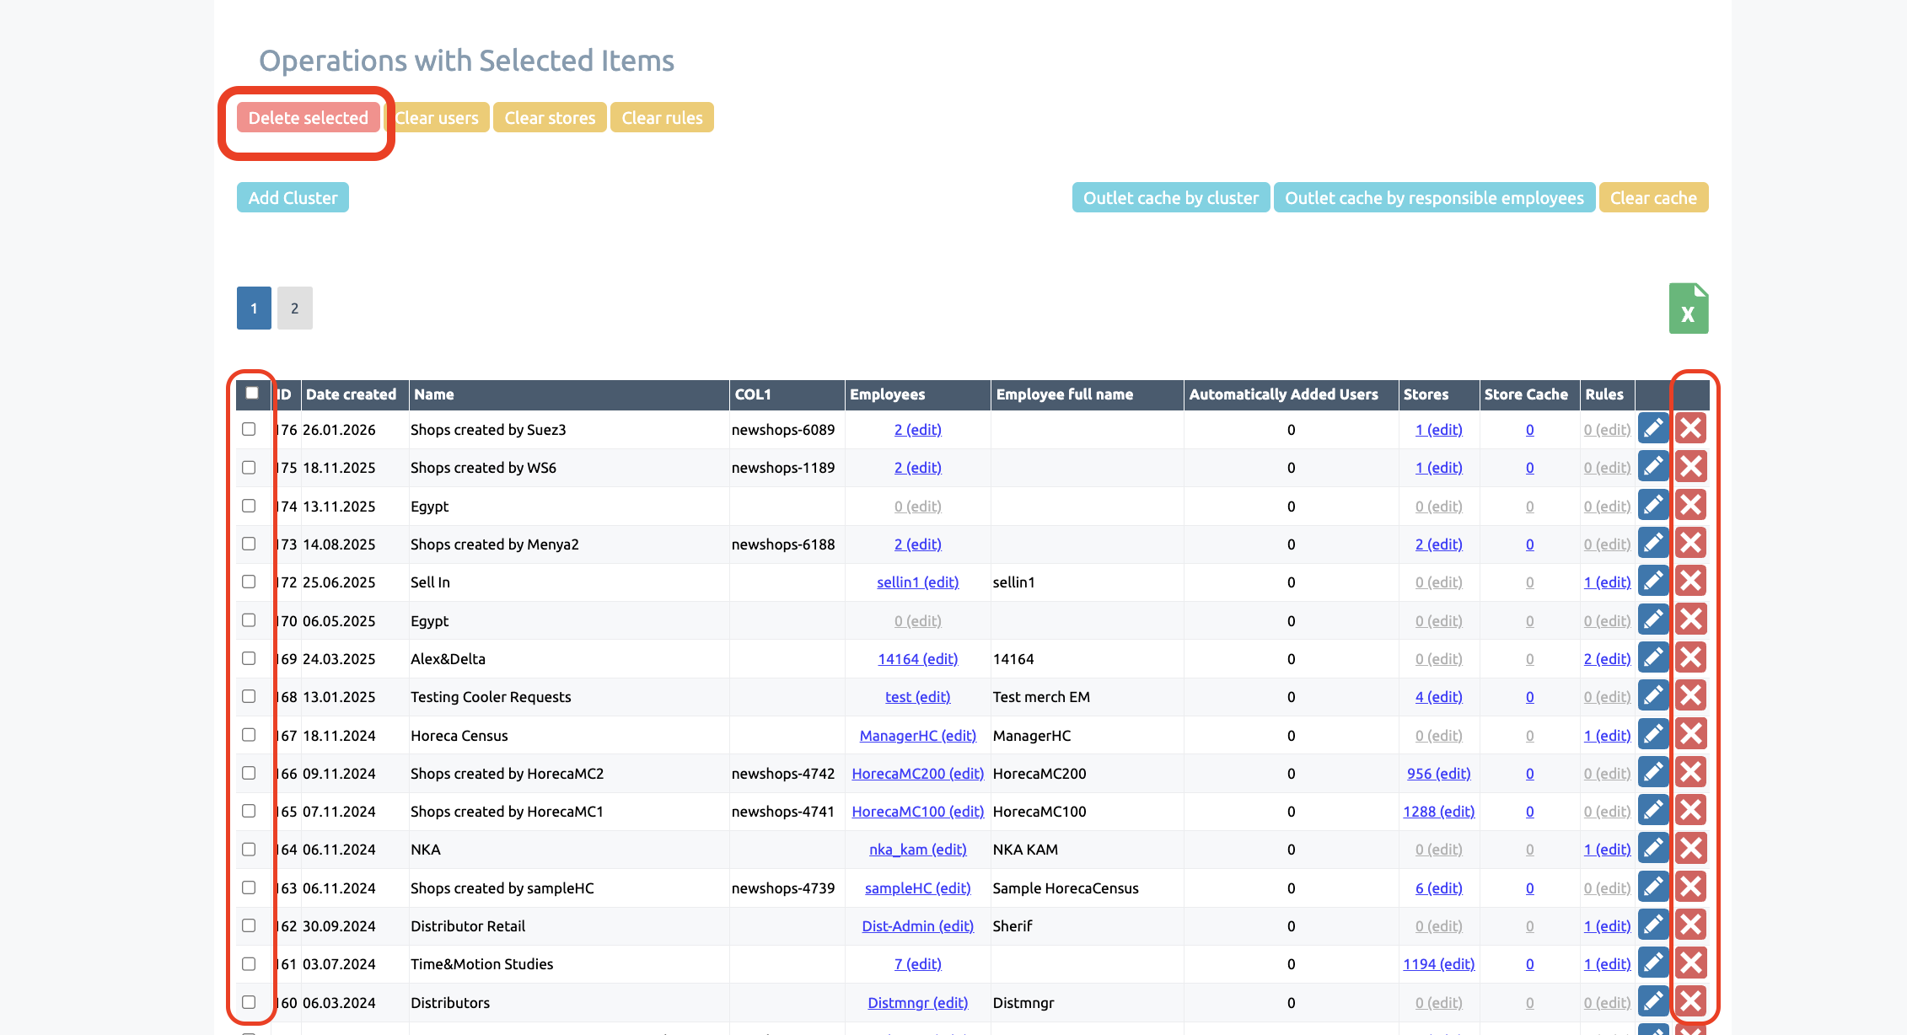Remove Shops created by Suez3 with red X
This screenshot has height=1035, width=1907.
click(x=1690, y=429)
